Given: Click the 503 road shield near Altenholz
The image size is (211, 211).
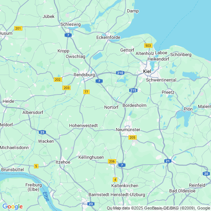Looking at the screenshot, I should point(148,46).
